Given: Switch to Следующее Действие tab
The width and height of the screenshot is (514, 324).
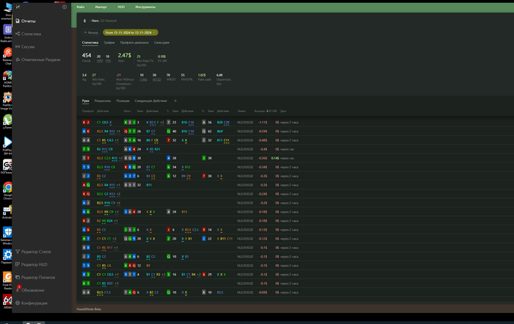Looking at the screenshot, I should (x=151, y=101).
